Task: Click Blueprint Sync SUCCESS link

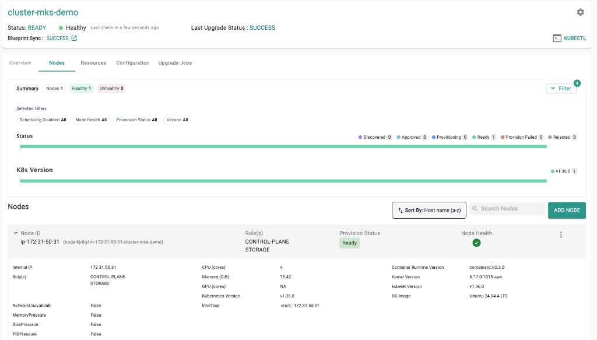Action: pyautogui.click(x=58, y=38)
